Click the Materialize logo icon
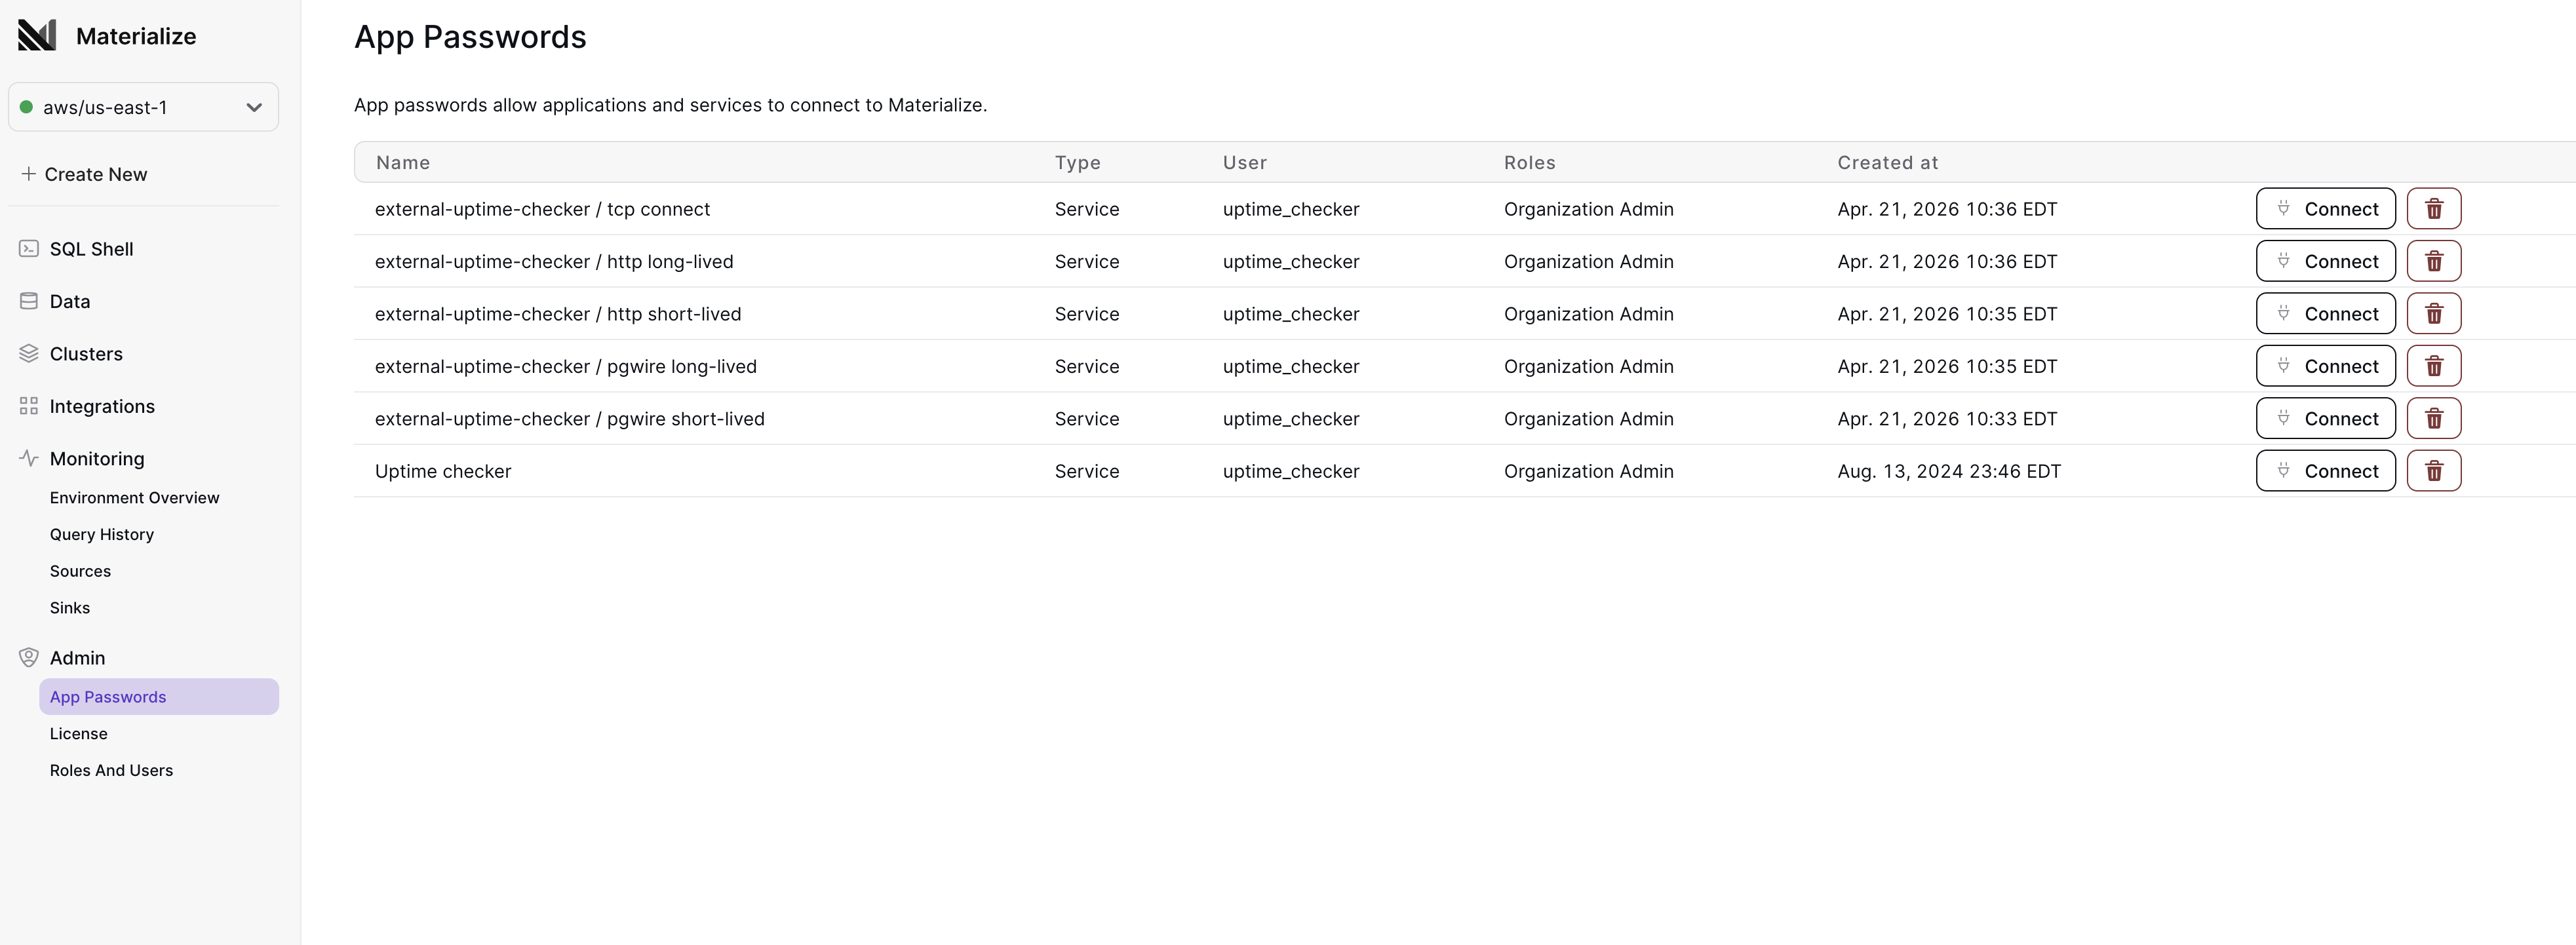This screenshot has width=2576, height=945. tap(37, 35)
